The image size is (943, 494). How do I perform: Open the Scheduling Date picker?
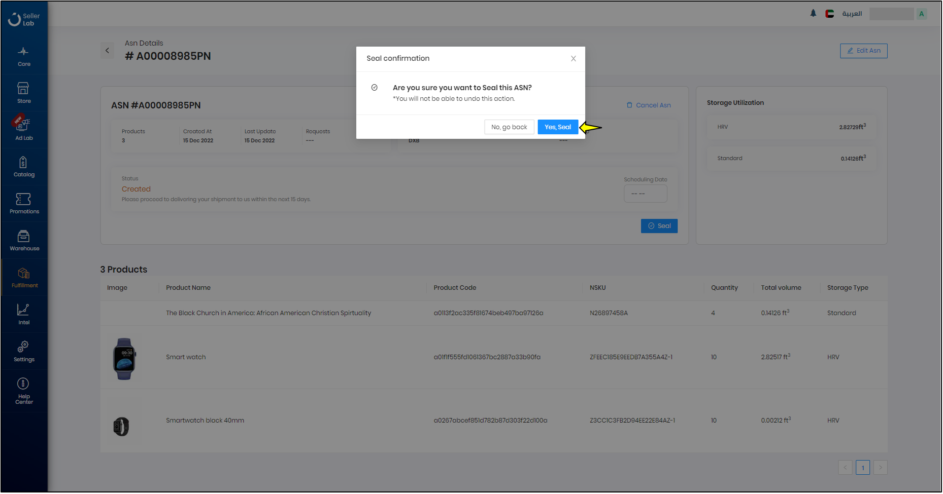tap(645, 193)
